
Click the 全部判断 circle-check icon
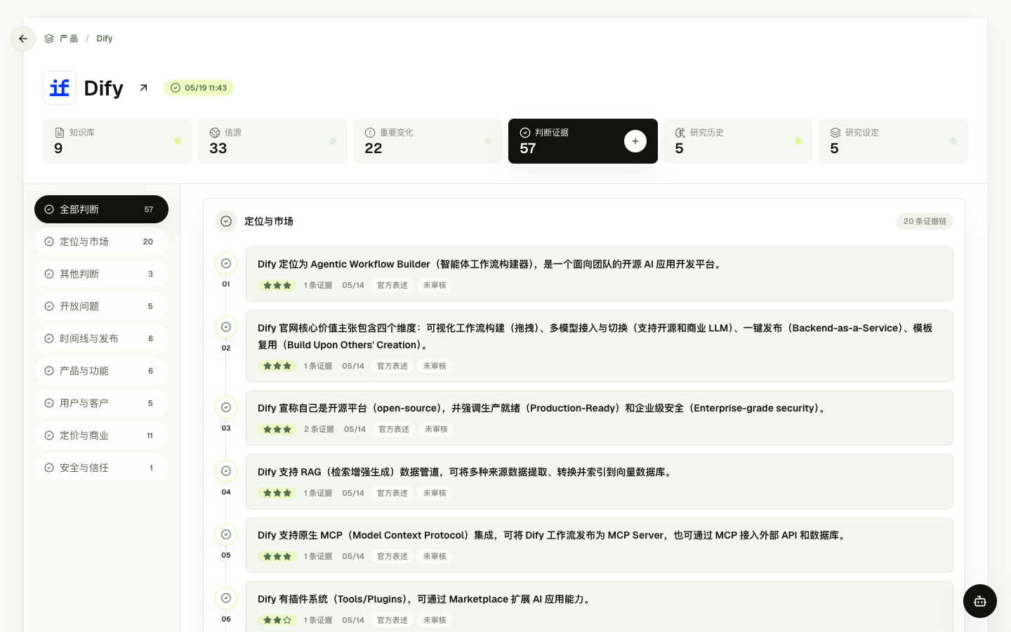(49, 209)
